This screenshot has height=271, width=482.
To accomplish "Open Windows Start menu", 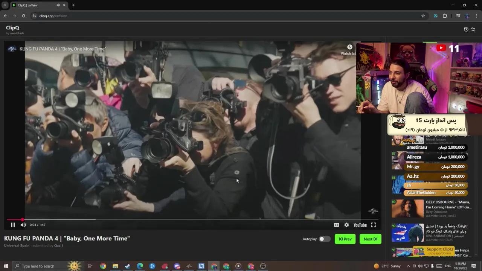I will pos(6,266).
